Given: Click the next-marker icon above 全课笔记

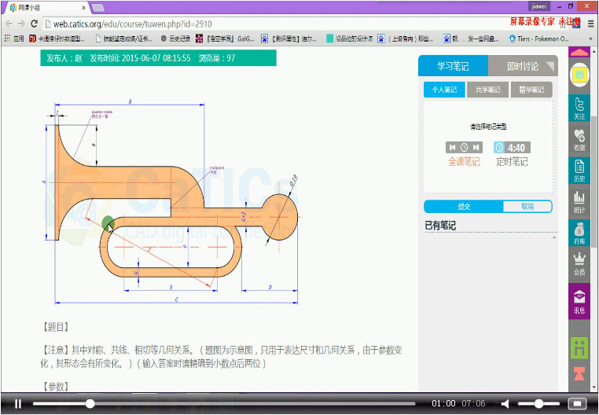Looking at the screenshot, I should (x=476, y=148).
